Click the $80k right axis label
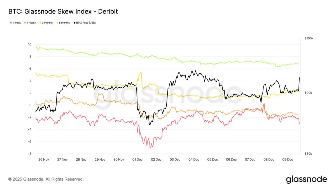Image resolution: width=336 pixels, height=189 pixels. point(308,154)
